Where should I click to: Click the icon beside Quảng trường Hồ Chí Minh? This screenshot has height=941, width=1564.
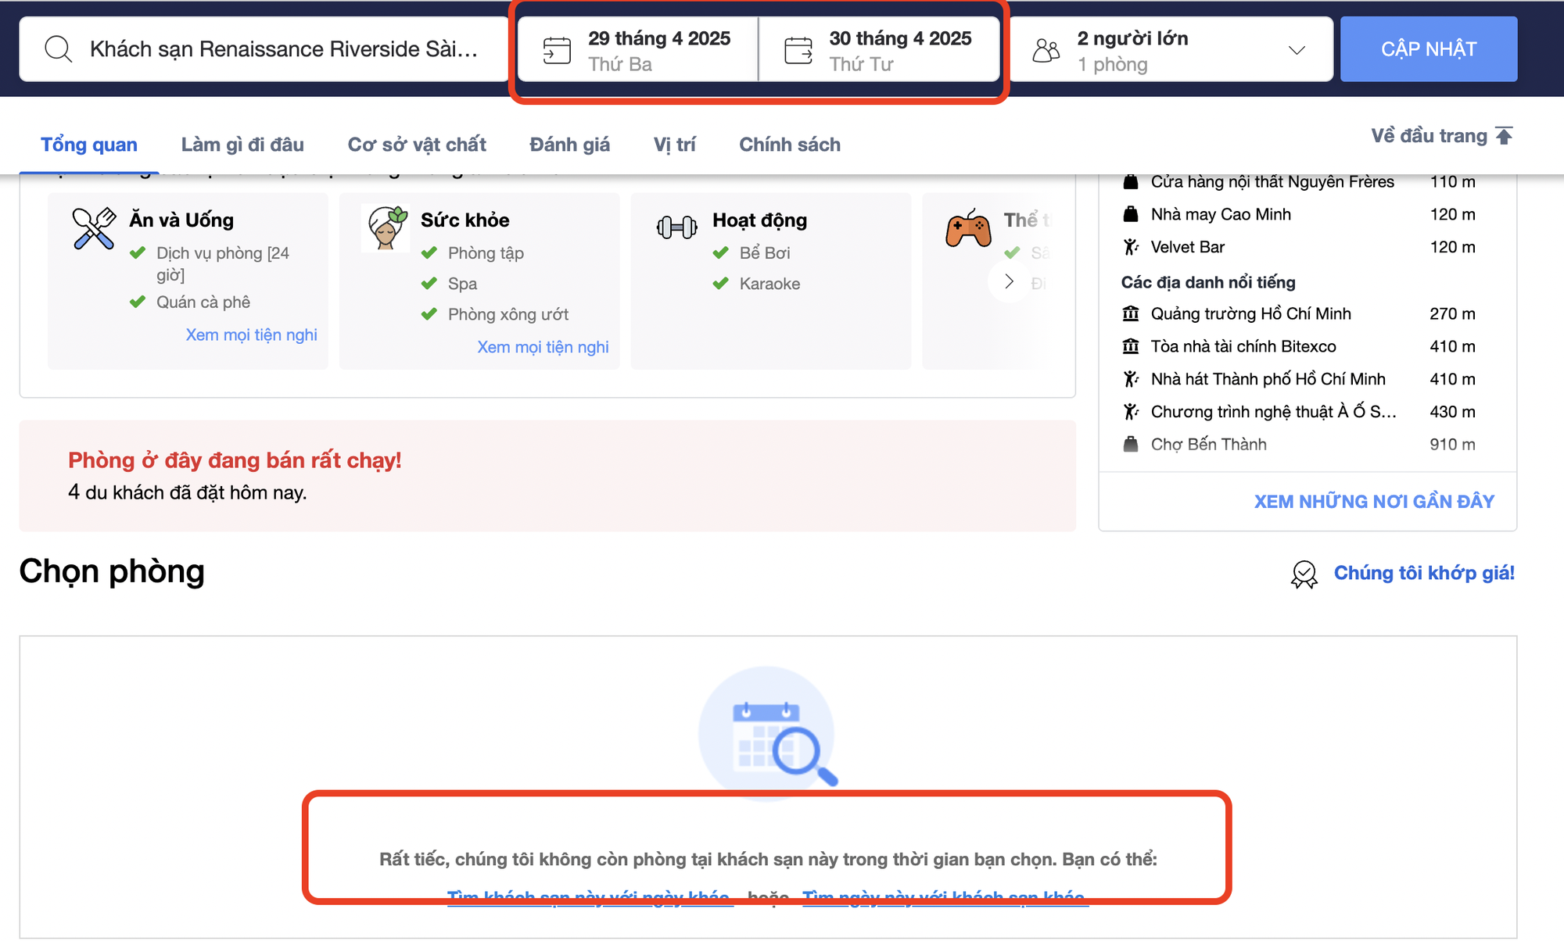point(1131,313)
